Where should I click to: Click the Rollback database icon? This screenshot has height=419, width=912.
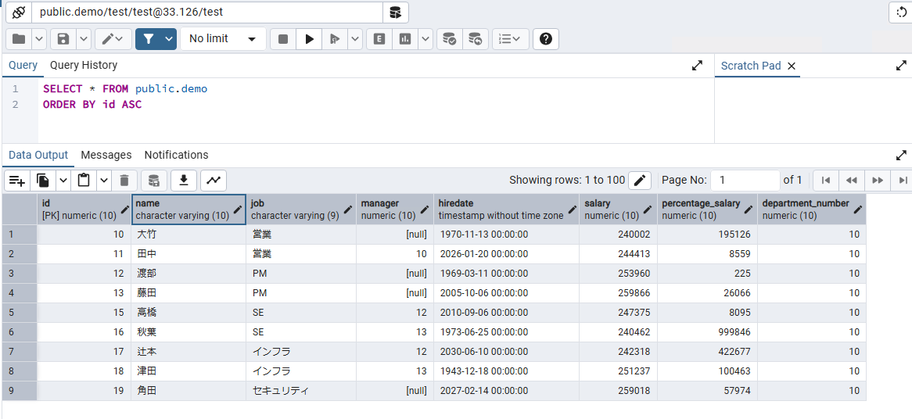(475, 39)
